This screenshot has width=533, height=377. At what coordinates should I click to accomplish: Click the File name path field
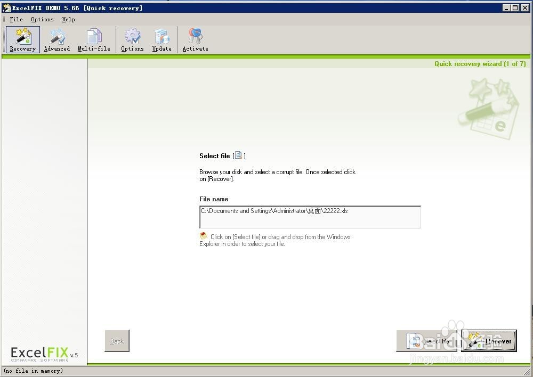[310, 217]
